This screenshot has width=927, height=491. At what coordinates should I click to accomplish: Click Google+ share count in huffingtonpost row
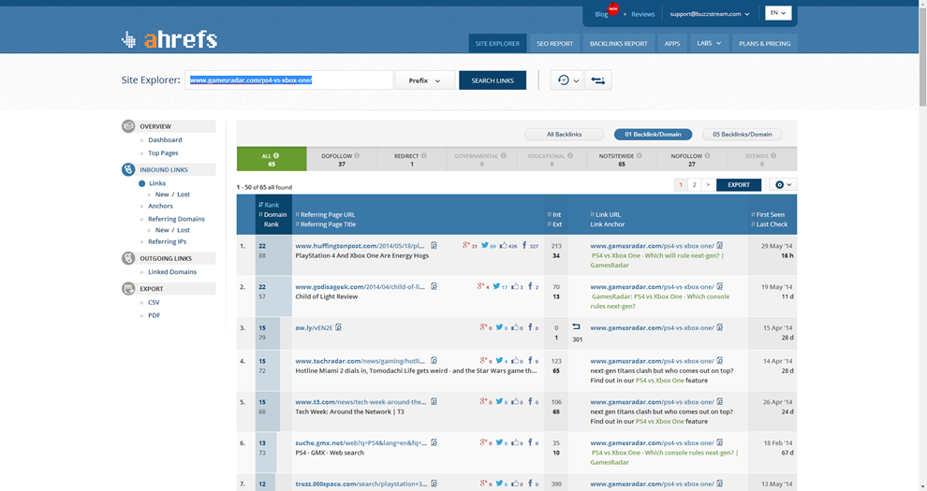point(470,245)
